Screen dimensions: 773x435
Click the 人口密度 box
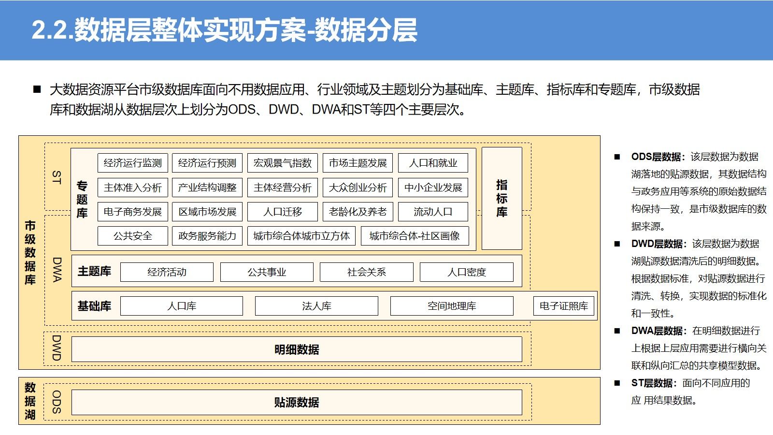pos(467,272)
